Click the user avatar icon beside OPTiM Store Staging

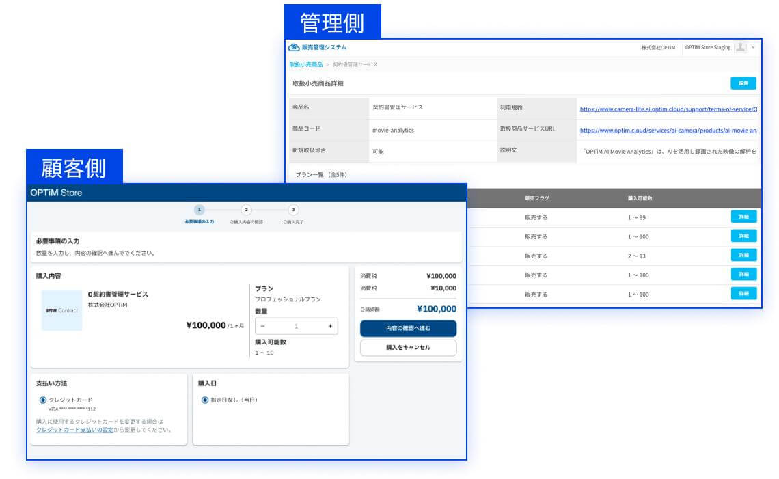pos(740,47)
